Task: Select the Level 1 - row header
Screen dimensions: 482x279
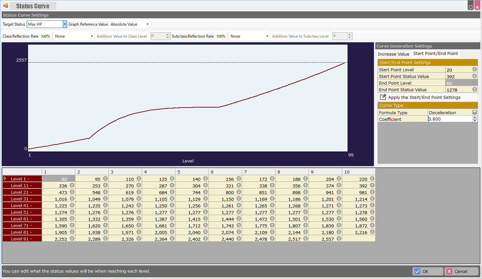Action: [22, 179]
